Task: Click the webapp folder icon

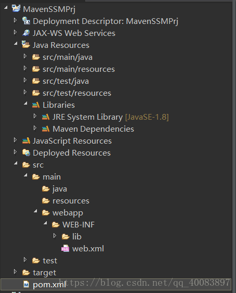Action: pos(46,213)
